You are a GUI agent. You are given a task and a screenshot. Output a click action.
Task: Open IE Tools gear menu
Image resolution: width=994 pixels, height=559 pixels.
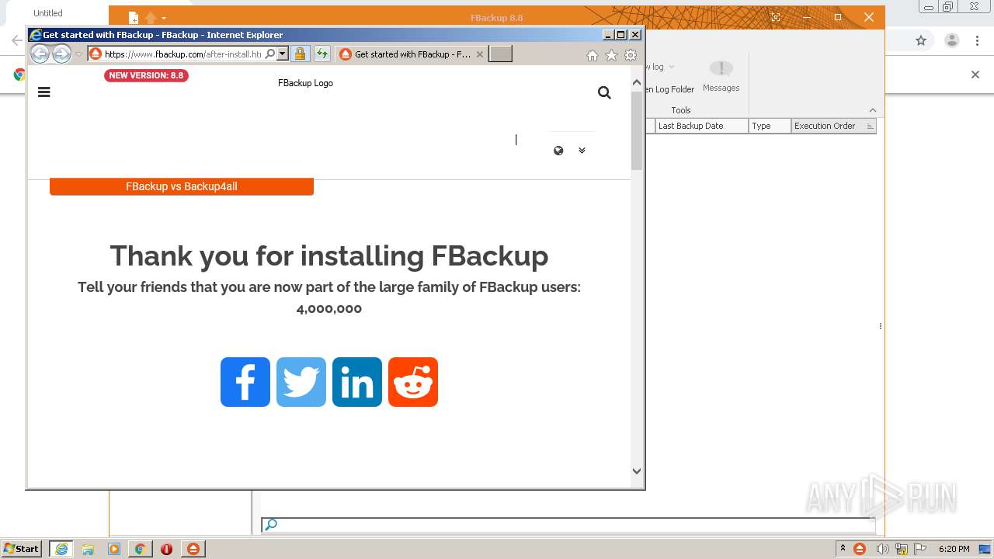tap(631, 55)
